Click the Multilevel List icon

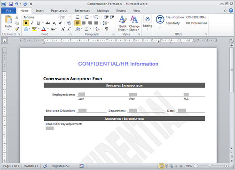[95, 17]
